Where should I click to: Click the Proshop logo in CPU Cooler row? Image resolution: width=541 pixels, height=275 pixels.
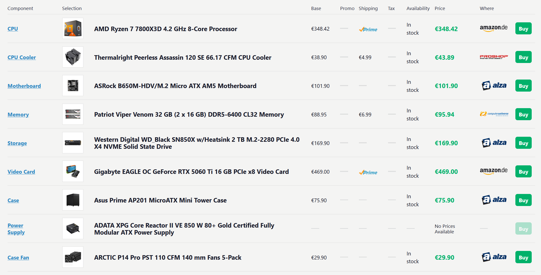tap(494, 57)
